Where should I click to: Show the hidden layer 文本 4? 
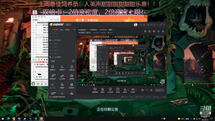coord(50,33)
